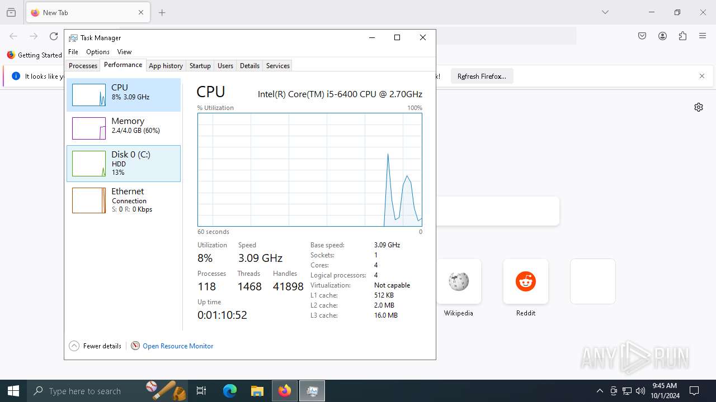The image size is (716, 402).
Task: Click the Speed value 3.09 GHz
Action: (260, 258)
